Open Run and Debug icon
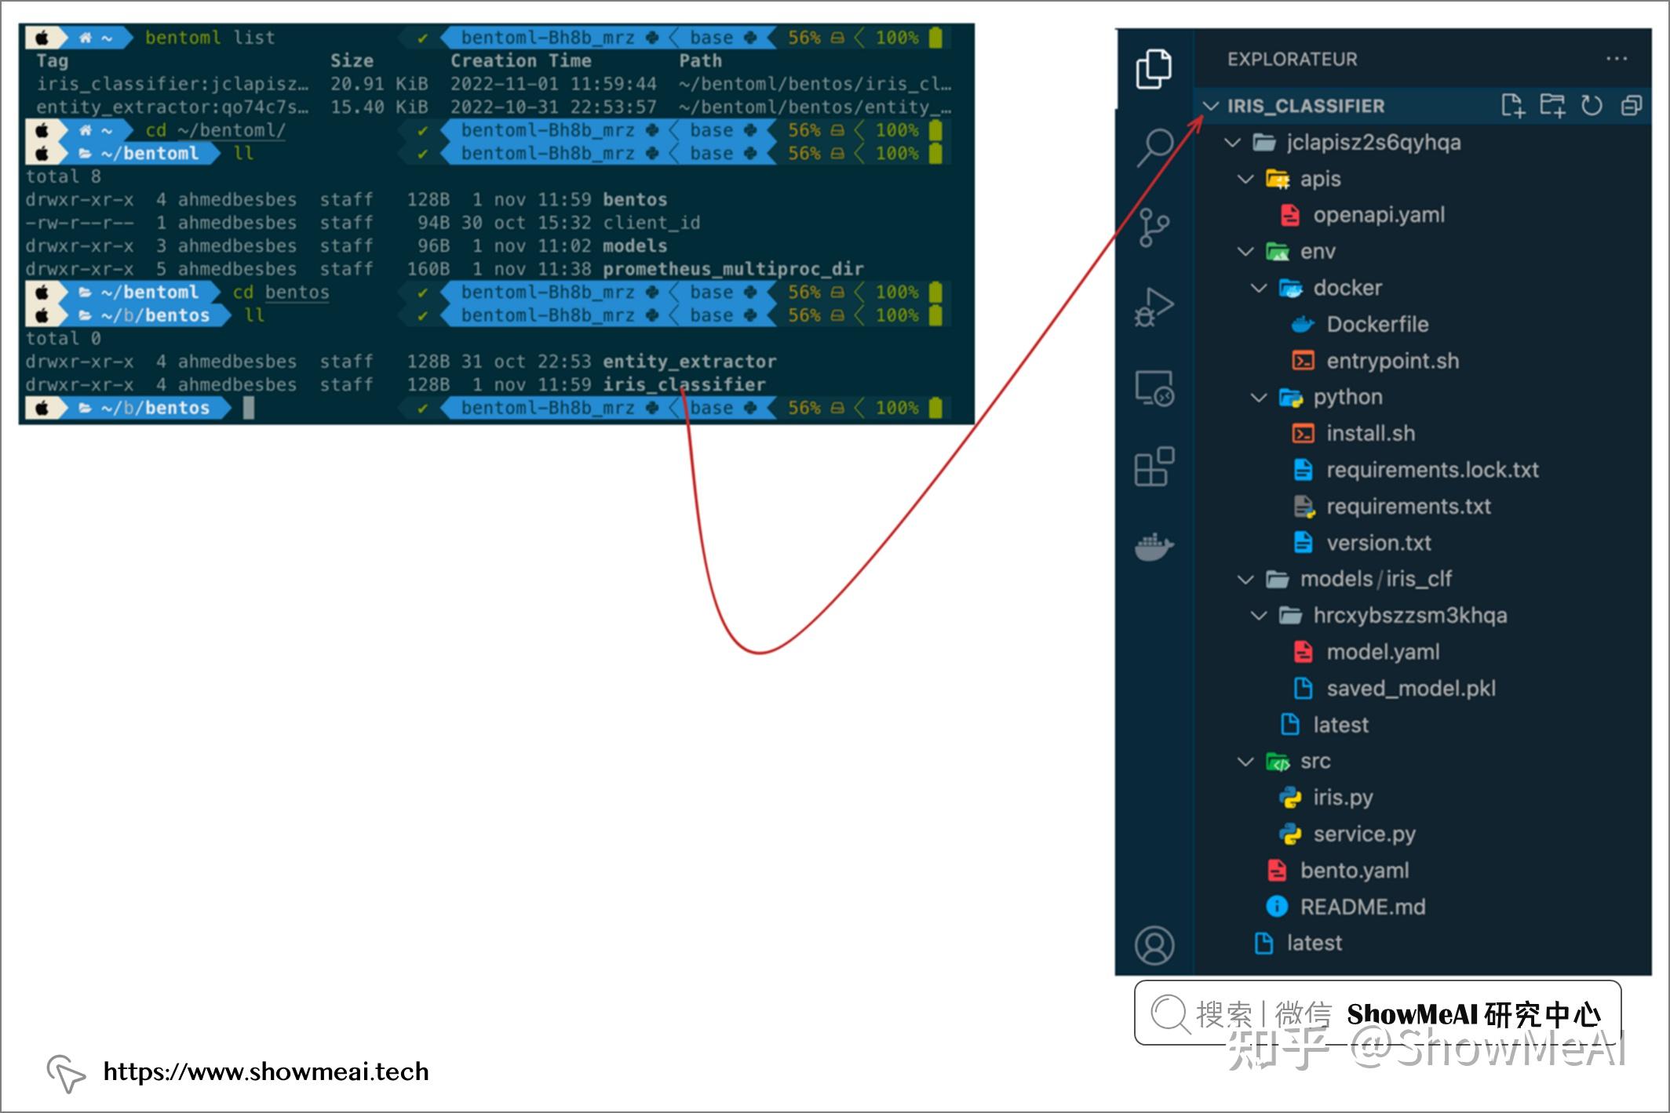The width and height of the screenshot is (1670, 1113). [1154, 307]
